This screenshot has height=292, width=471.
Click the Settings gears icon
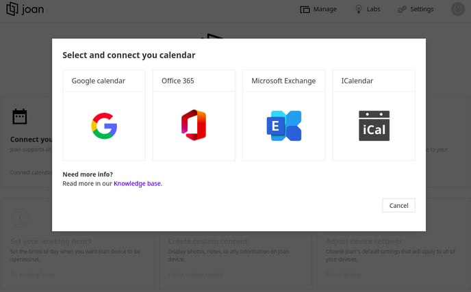402,10
